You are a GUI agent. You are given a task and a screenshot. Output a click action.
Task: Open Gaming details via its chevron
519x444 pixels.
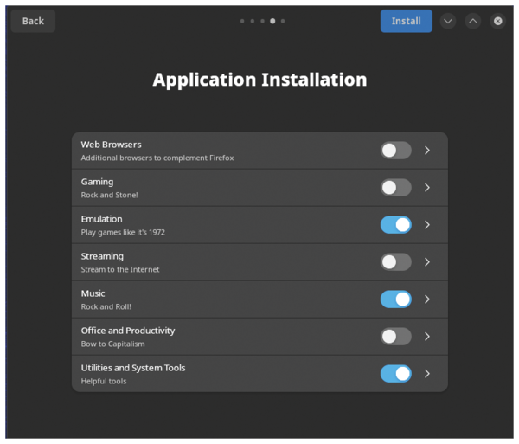(x=427, y=188)
